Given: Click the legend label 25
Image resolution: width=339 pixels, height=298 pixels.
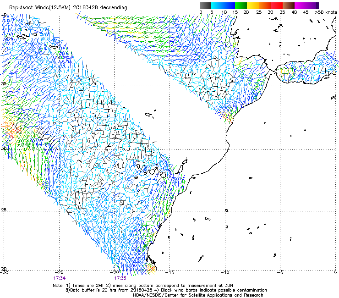Looking at the screenshot, I should pyautogui.click(x=259, y=12).
